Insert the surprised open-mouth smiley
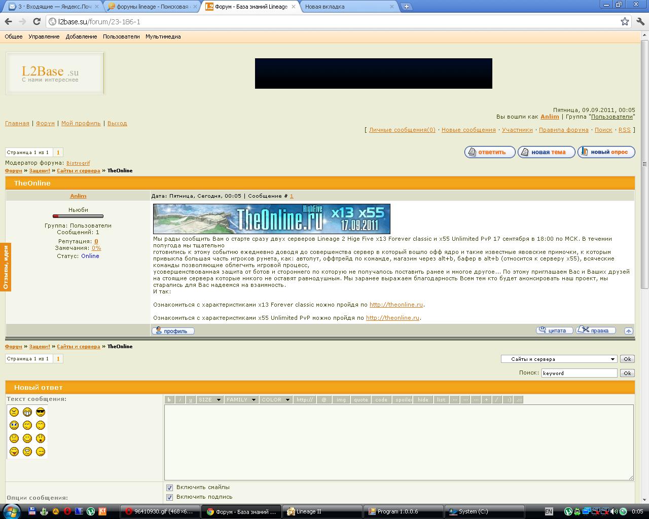 (x=41, y=438)
